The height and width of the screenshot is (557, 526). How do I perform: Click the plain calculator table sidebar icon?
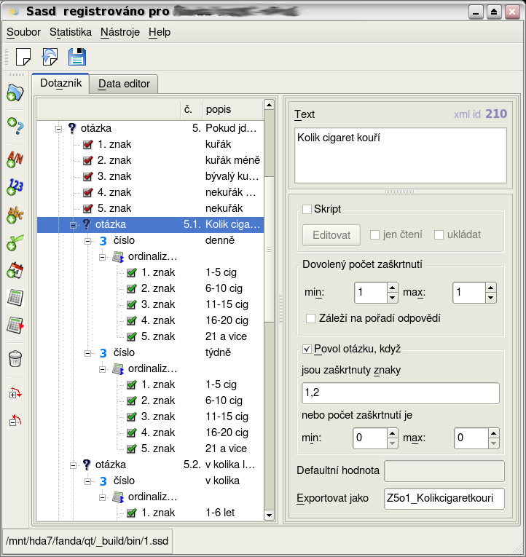coord(15,298)
